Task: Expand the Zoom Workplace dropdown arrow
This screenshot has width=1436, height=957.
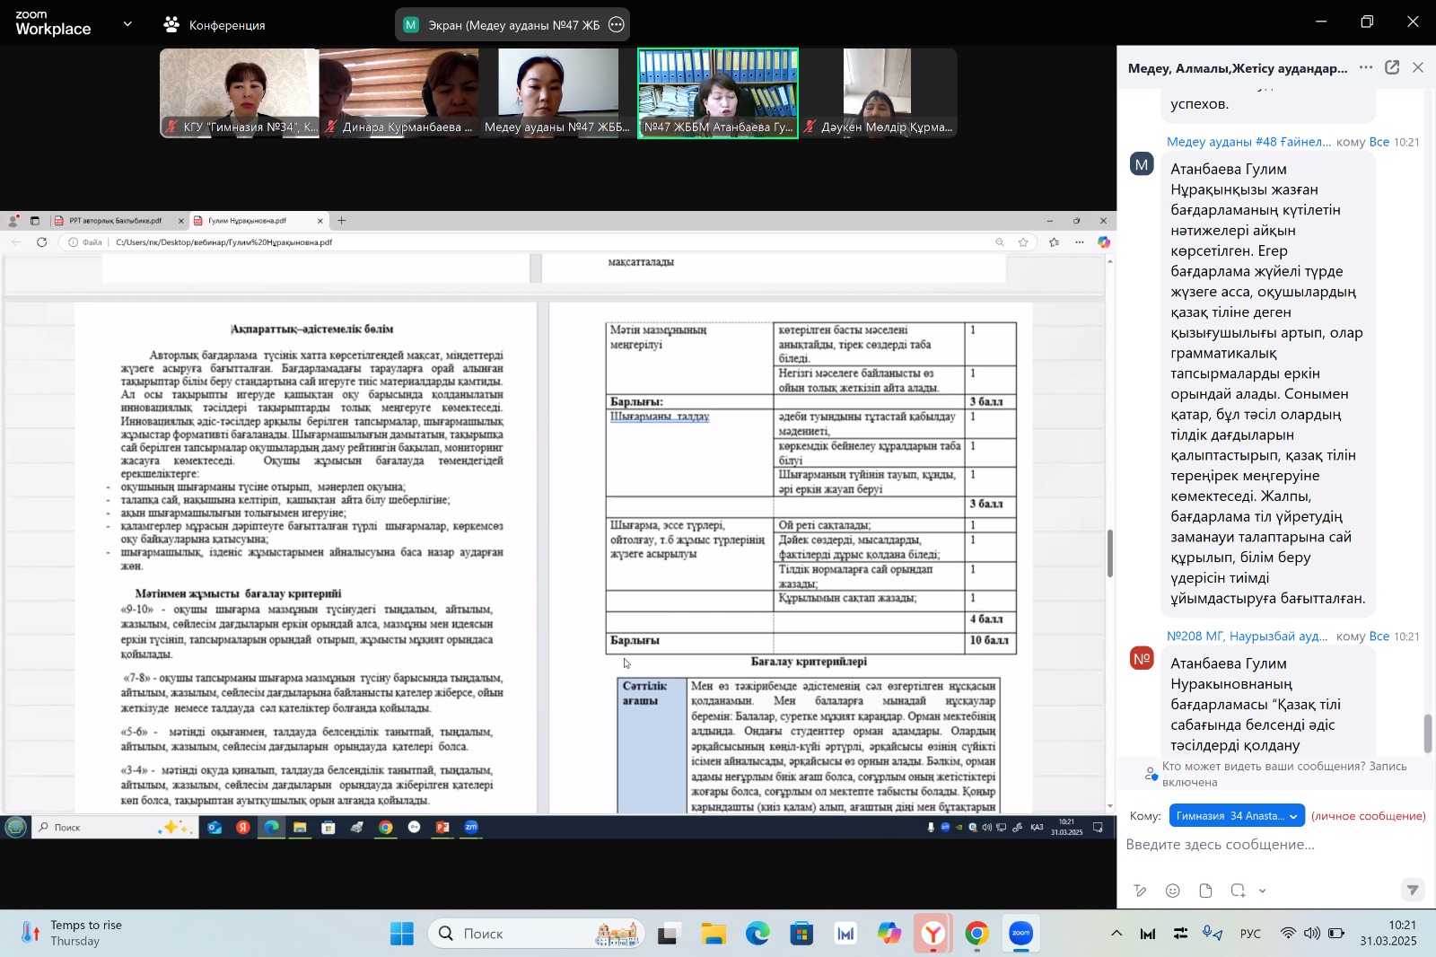Action: [127, 24]
